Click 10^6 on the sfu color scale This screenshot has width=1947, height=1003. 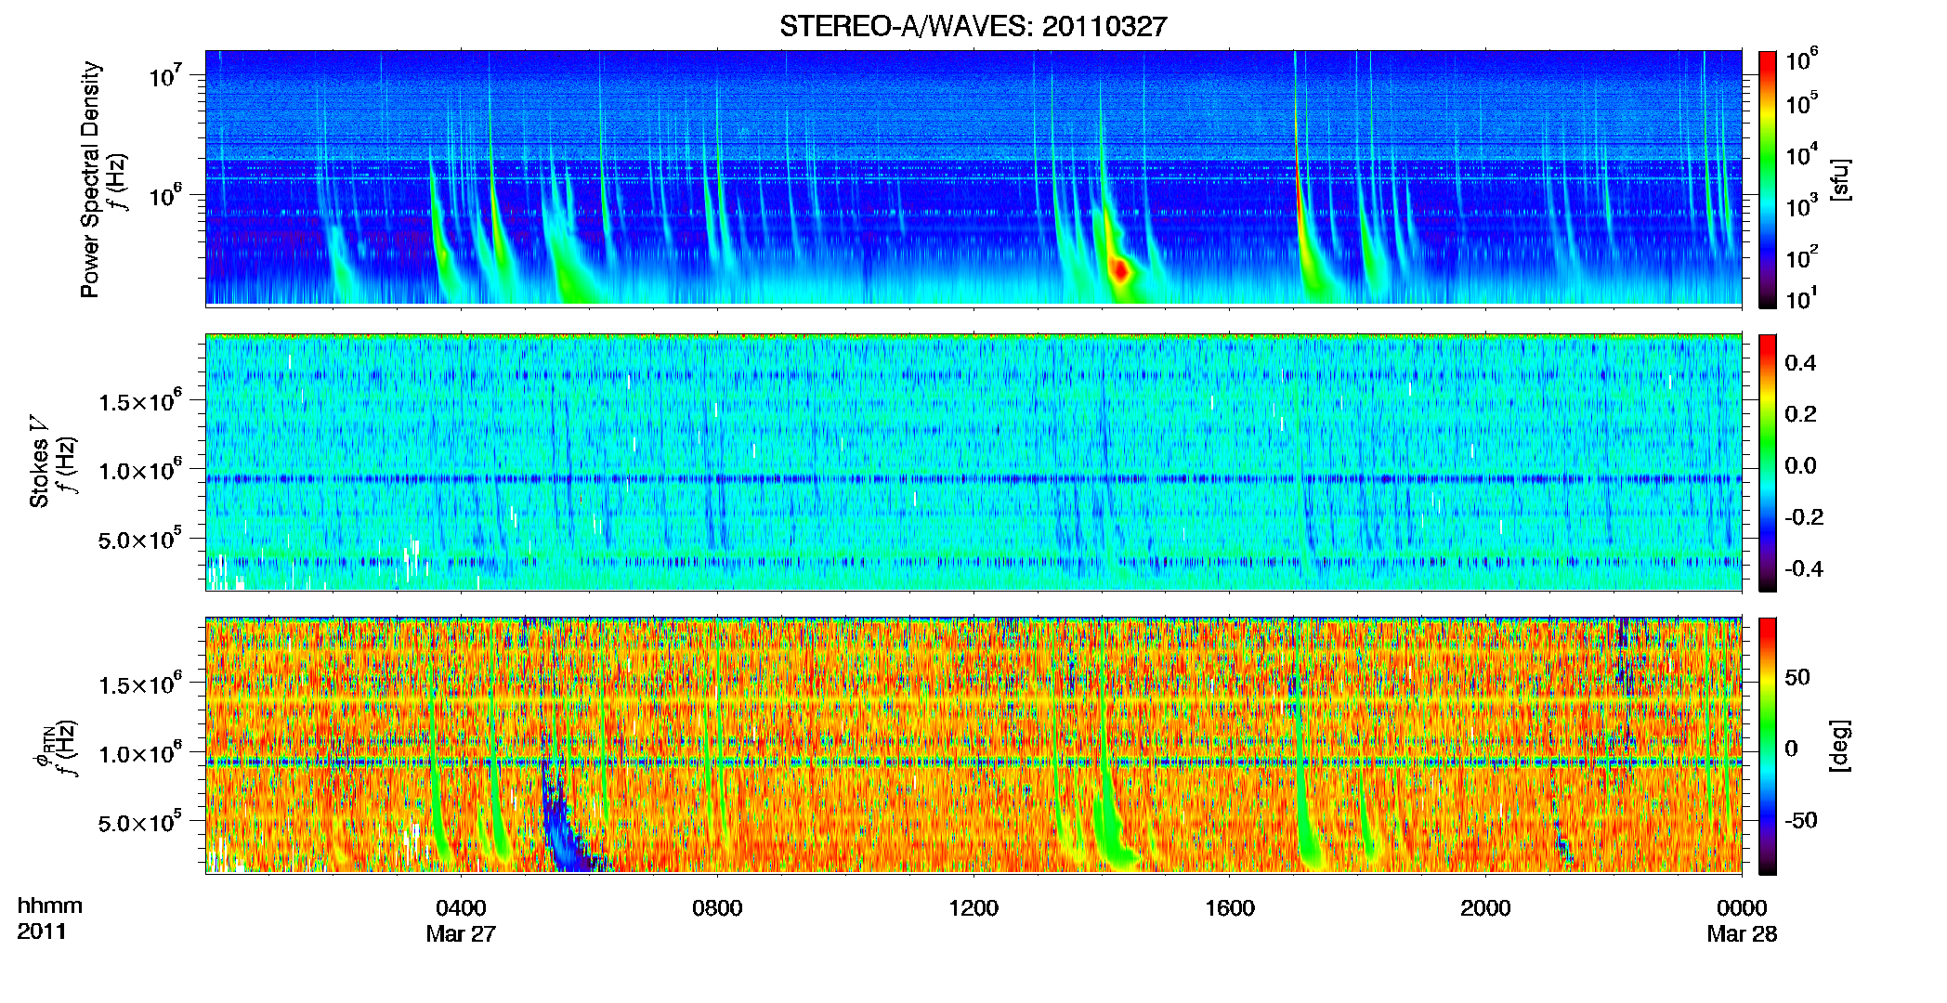pos(1802,59)
